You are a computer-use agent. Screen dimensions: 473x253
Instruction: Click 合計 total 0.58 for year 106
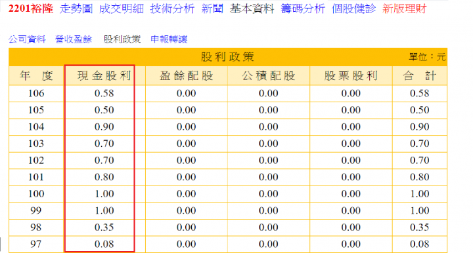(420, 94)
